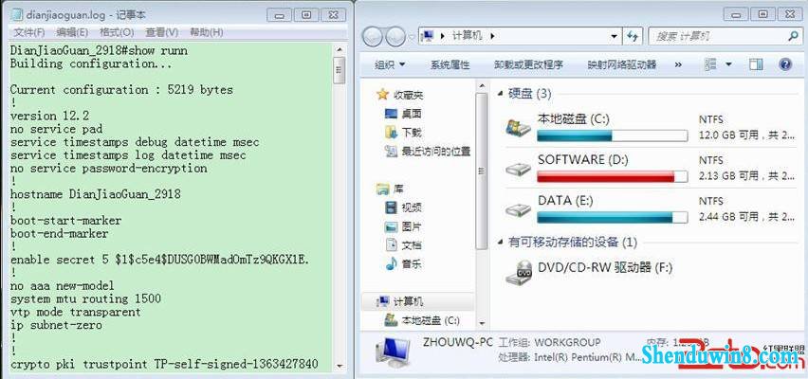
Task: Select the SOFTWARE (D:) drive
Action: point(597,169)
